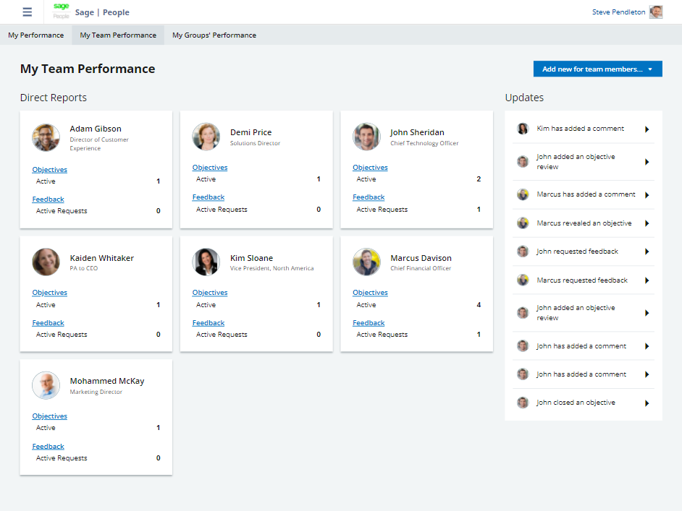Click Steve Pendleton's profile avatar
Viewport: 682px width, 511px height.
pos(656,12)
